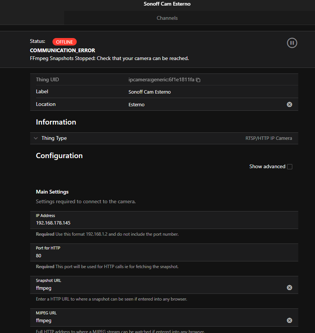The width and height of the screenshot is (315, 333).
Task: Clear the MJPEG URL field
Action: tap(289, 320)
